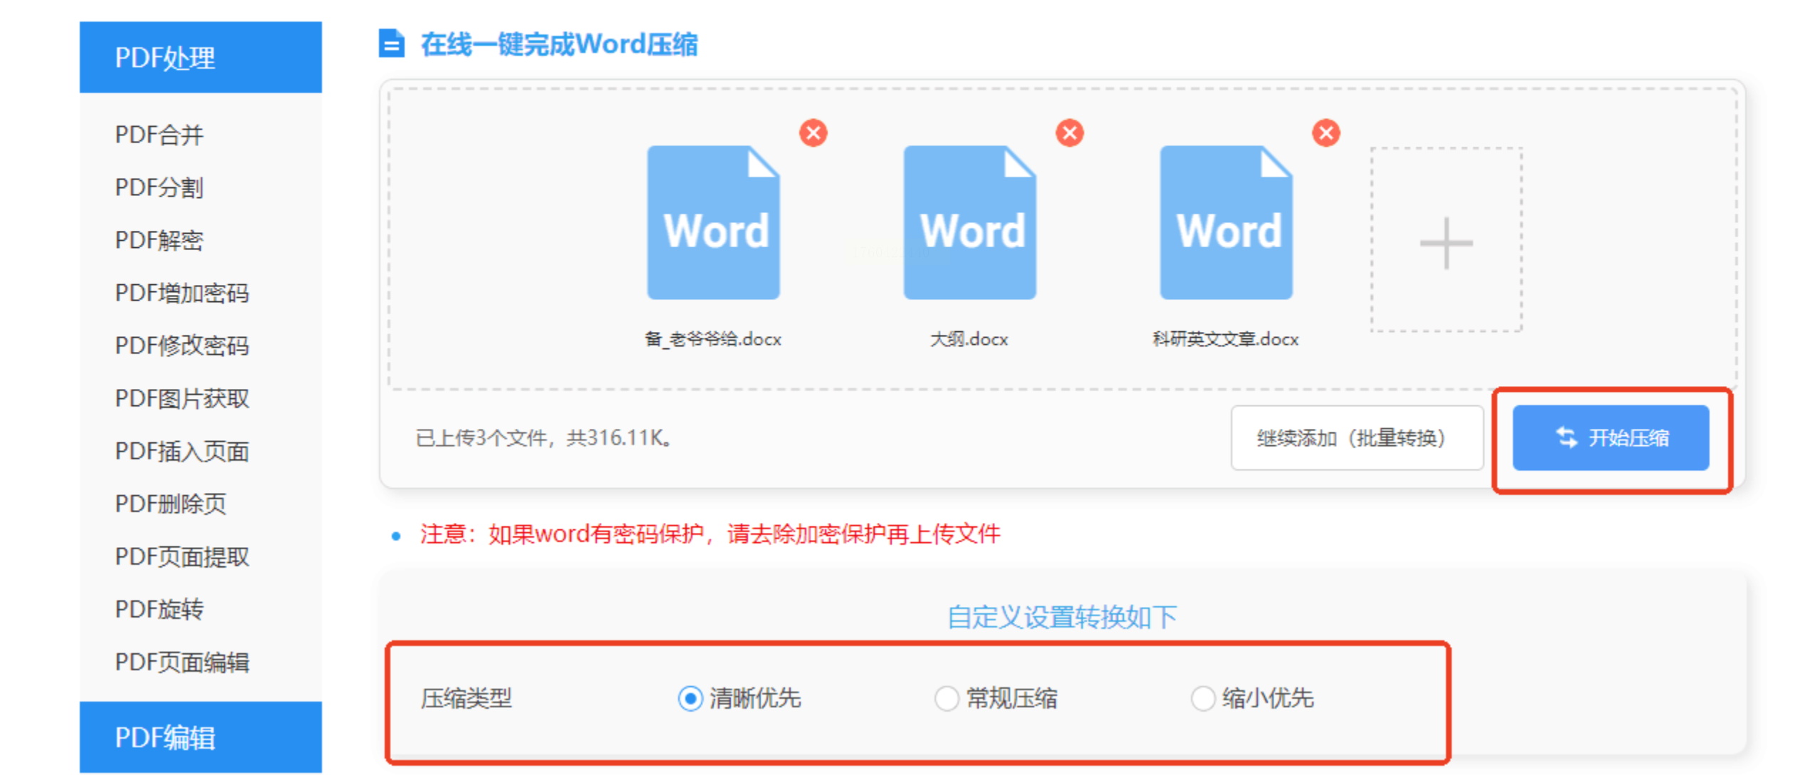Click 开始压缩 button
The width and height of the screenshot is (1795, 775).
1611,438
